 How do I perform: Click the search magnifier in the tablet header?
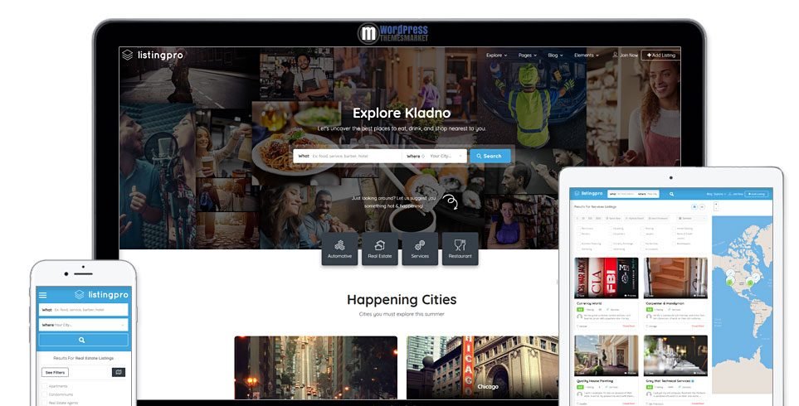tap(671, 194)
